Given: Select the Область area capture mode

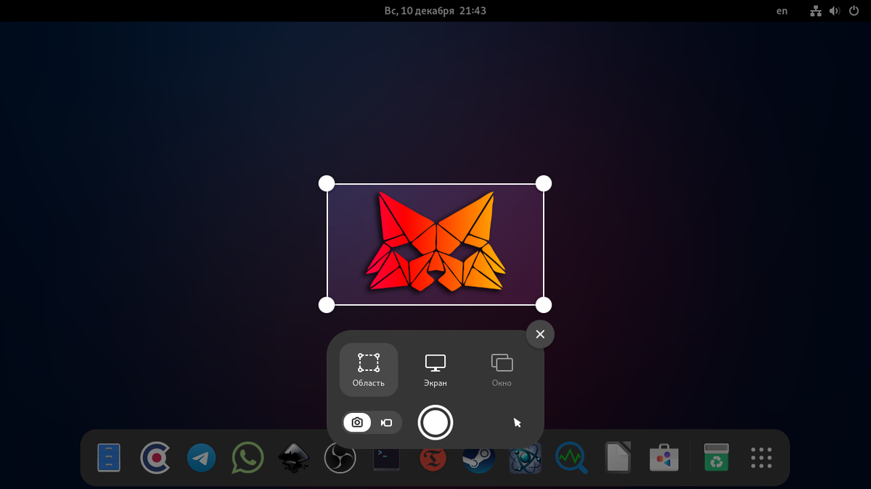Looking at the screenshot, I should click(x=369, y=369).
